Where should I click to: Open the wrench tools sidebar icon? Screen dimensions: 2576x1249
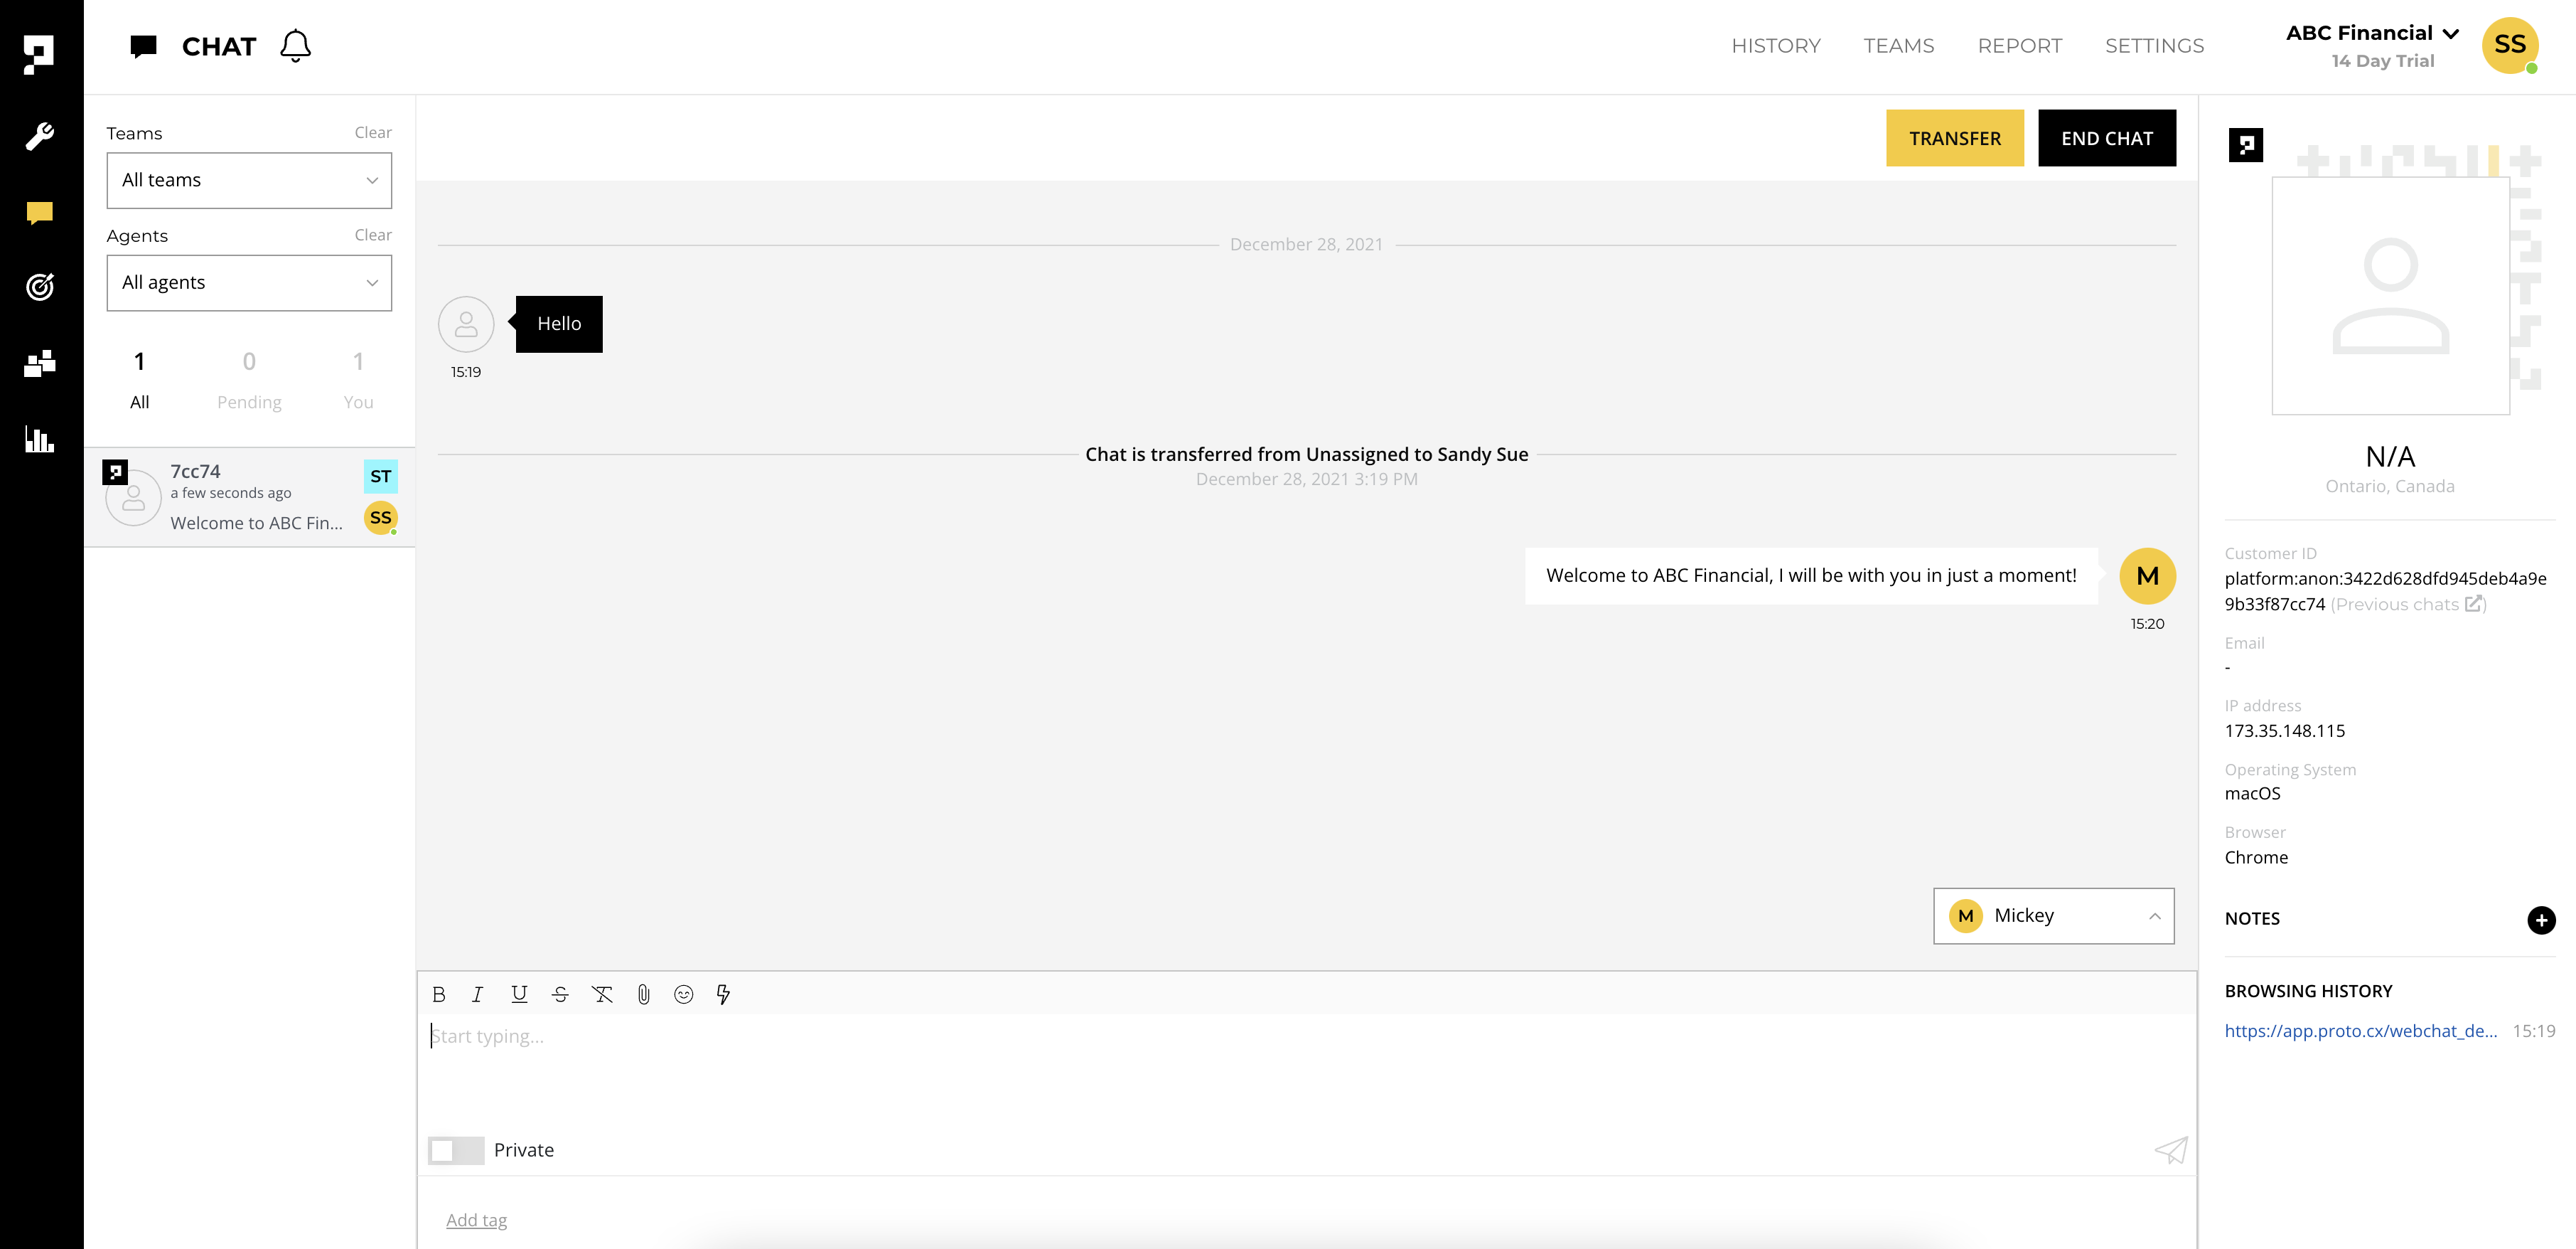[39, 135]
